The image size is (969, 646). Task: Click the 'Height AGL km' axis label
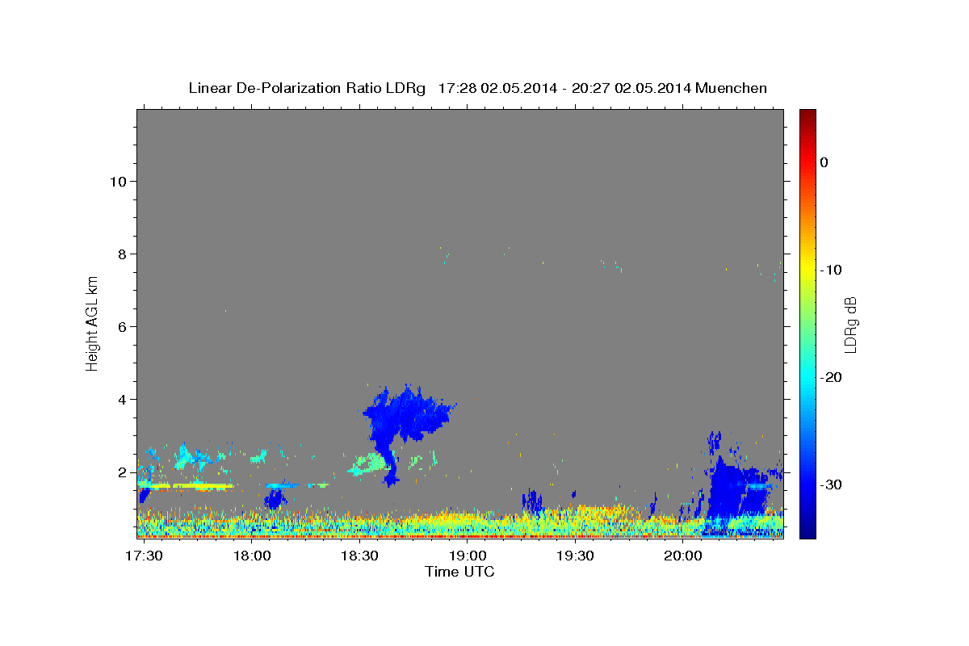92,323
